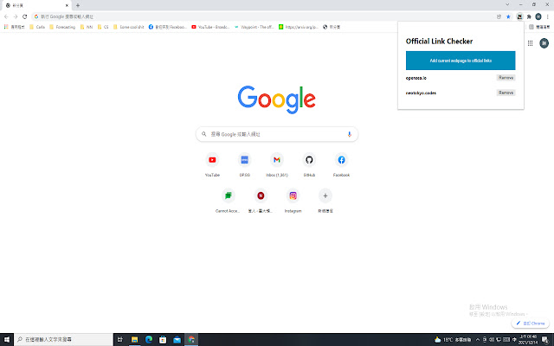Open Microsoft Store from the taskbar
The width and height of the screenshot is (554, 346).
[163, 340]
